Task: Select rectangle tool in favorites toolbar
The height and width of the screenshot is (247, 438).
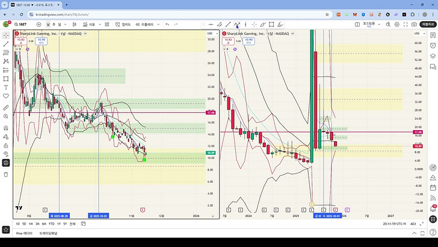Action: 271,24
